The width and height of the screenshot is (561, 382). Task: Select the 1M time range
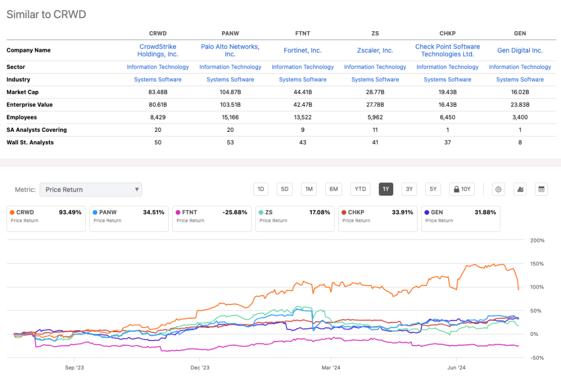[309, 189]
